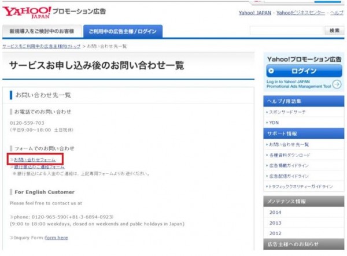Open the サービスをご利用中の広告主様向けトップ breadcrumb link
The image size is (347, 256).
coord(42,46)
